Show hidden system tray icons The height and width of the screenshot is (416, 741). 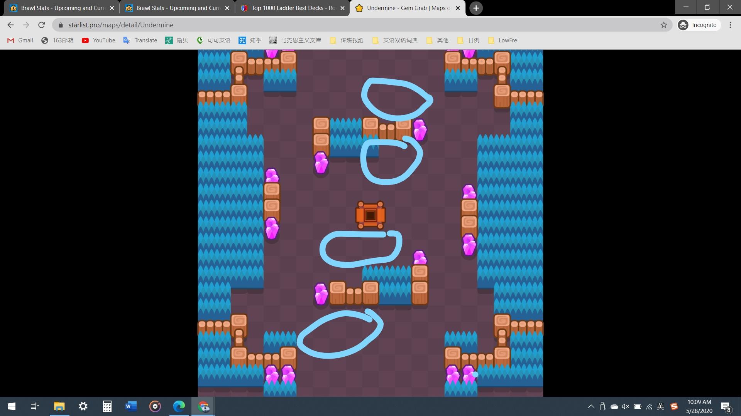point(591,406)
